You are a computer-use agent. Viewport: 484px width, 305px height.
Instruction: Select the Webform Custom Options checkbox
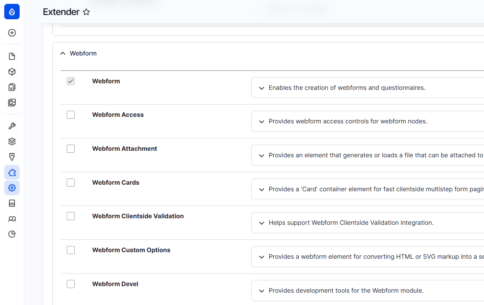coord(71,250)
